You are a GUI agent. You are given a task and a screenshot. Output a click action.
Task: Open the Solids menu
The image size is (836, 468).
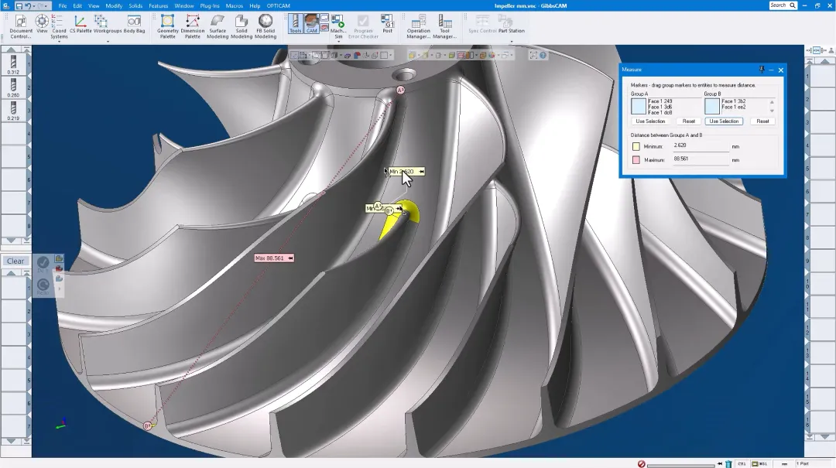point(135,6)
